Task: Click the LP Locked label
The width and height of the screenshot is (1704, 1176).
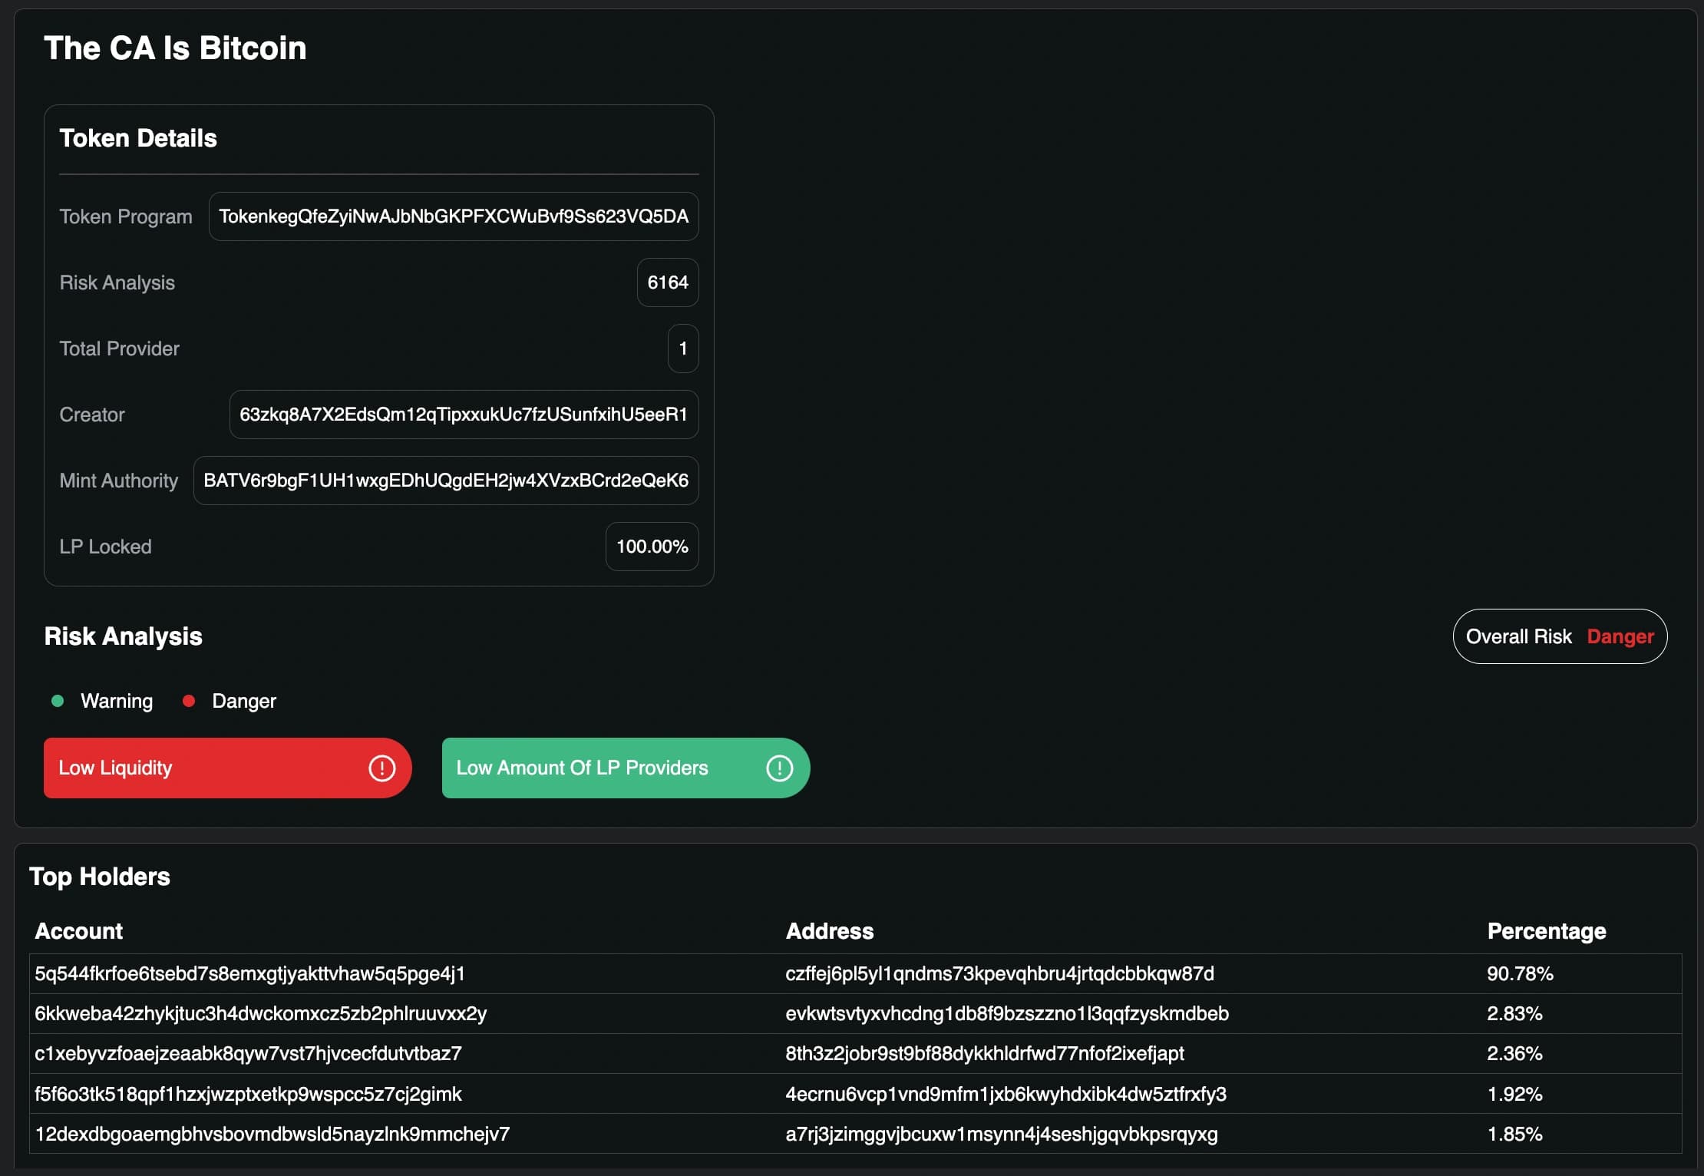Action: (106, 547)
